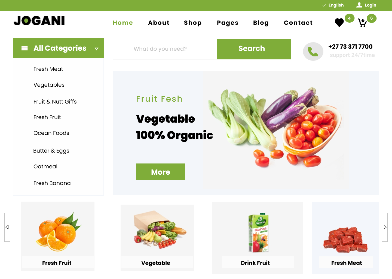Open the Shop menu item
Image resolution: width=392 pixels, height=279 pixels.
[x=193, y=23]
